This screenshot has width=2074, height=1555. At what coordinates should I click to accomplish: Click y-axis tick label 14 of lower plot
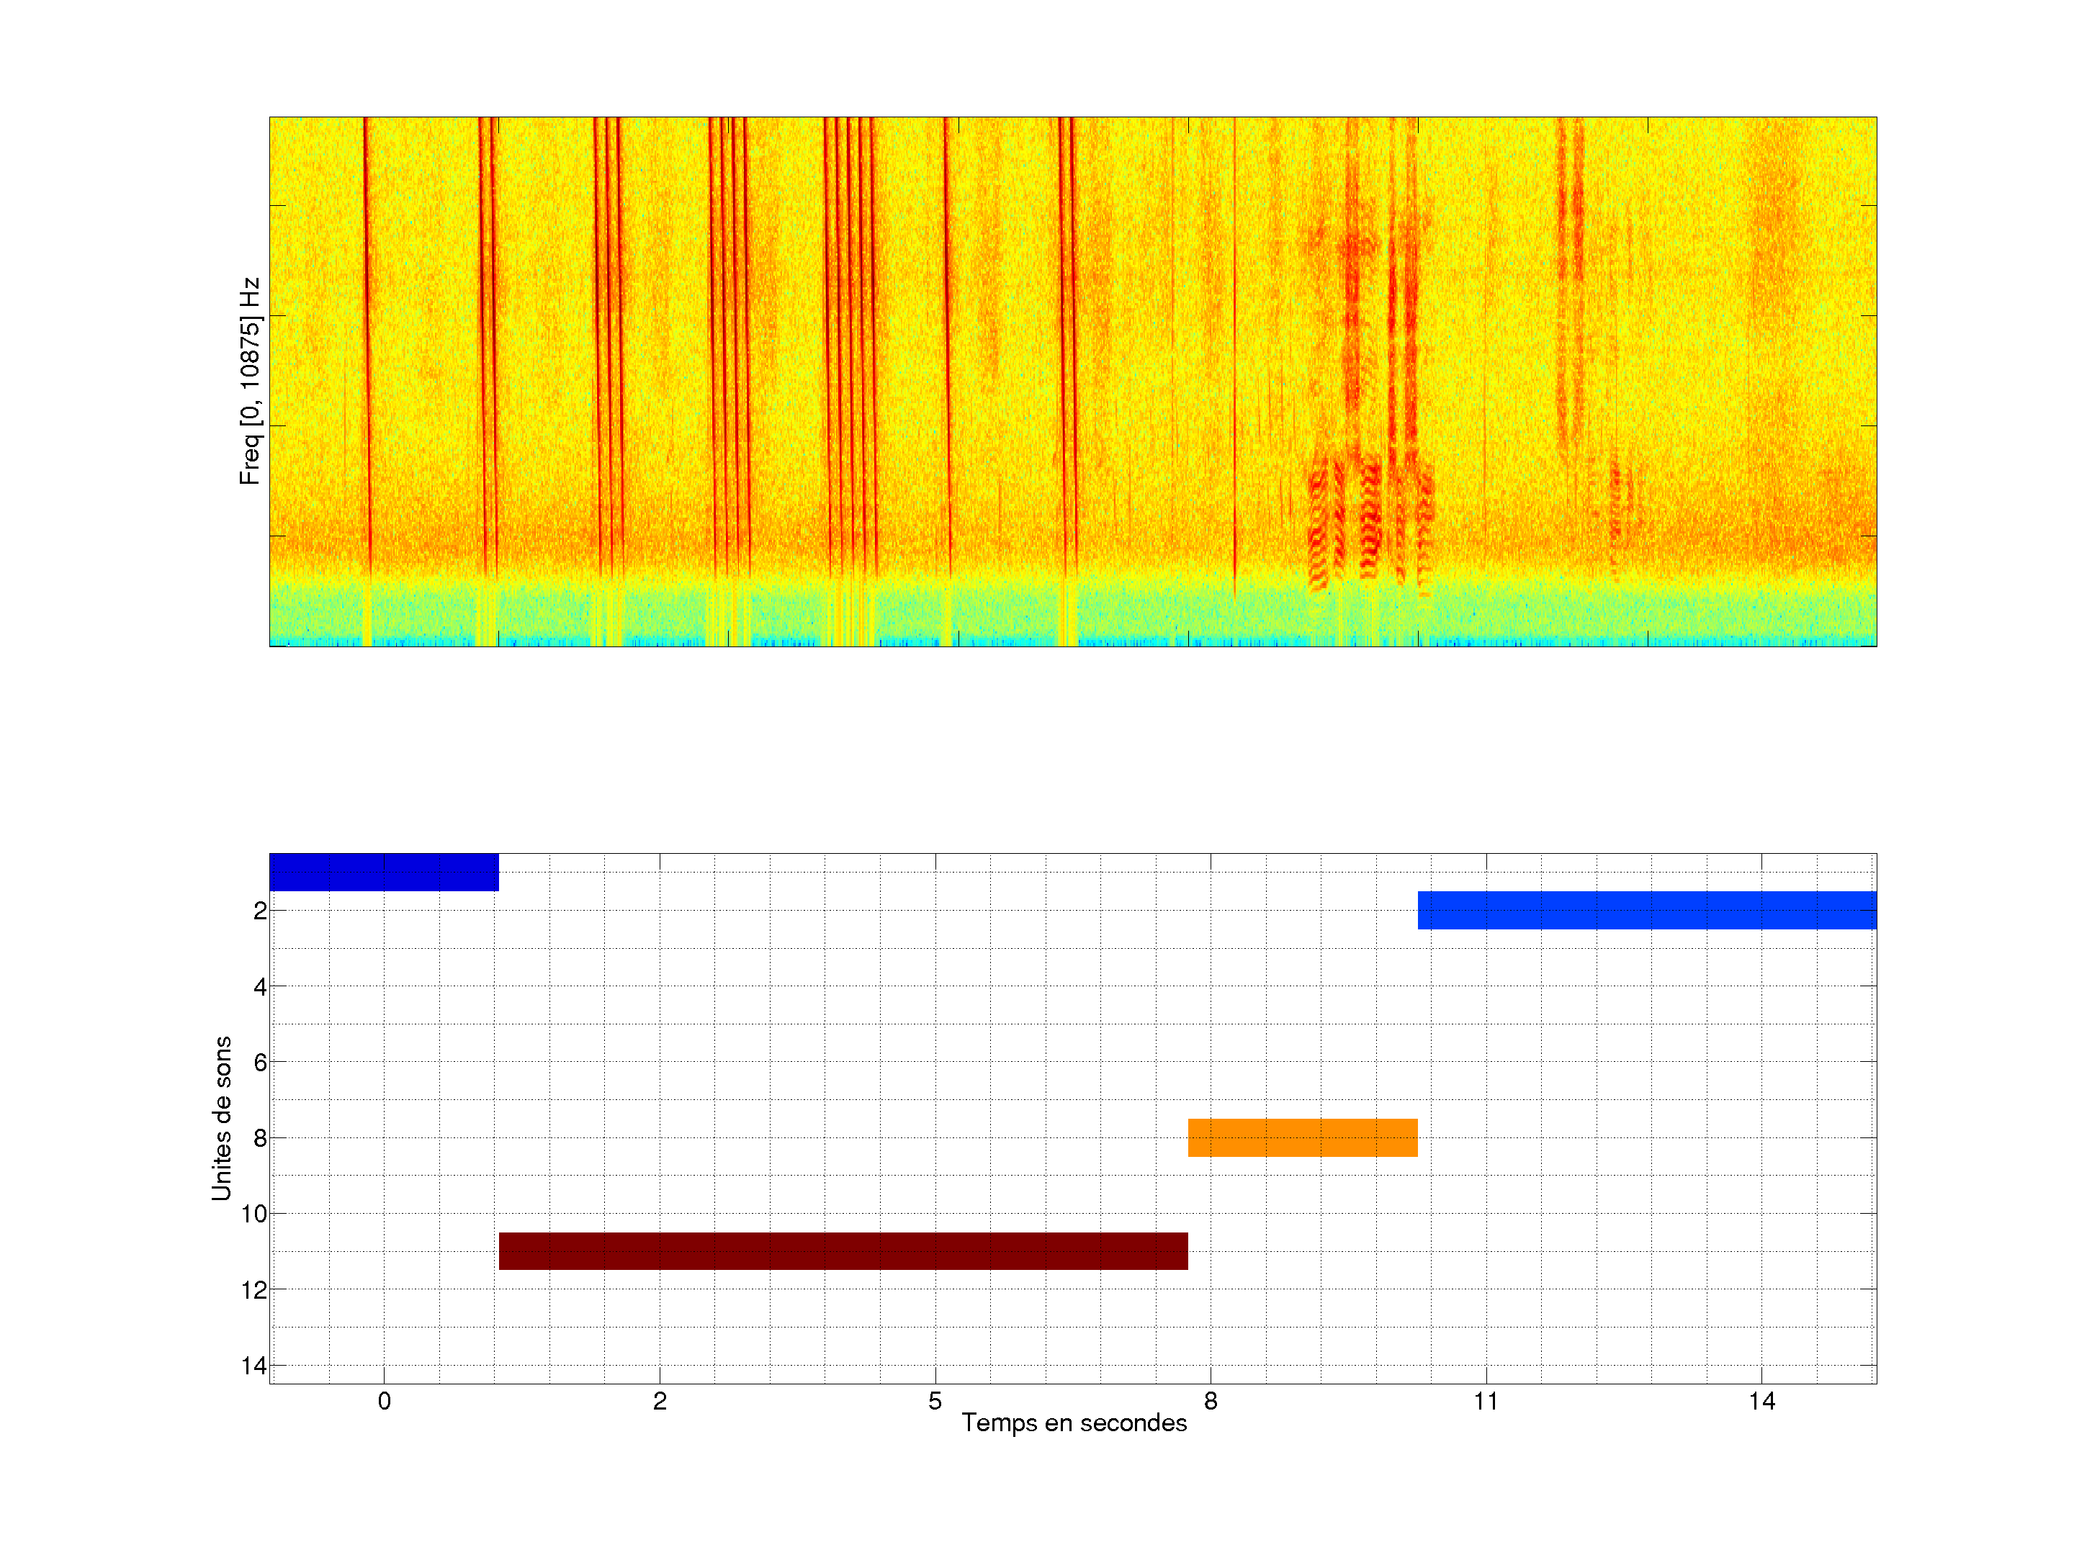[x=254, y=1366]
